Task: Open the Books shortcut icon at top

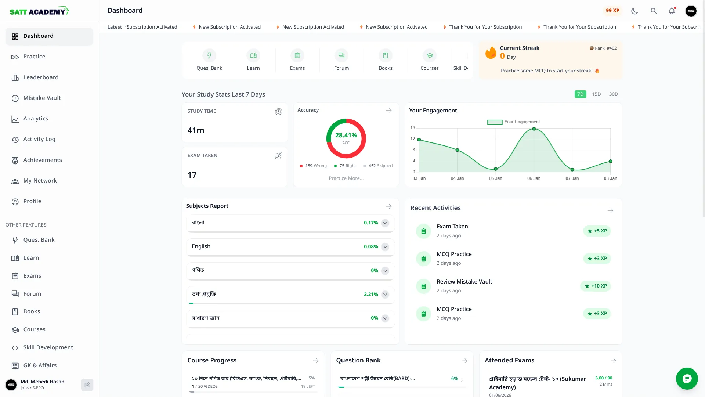Action: [x=386, y=55]
